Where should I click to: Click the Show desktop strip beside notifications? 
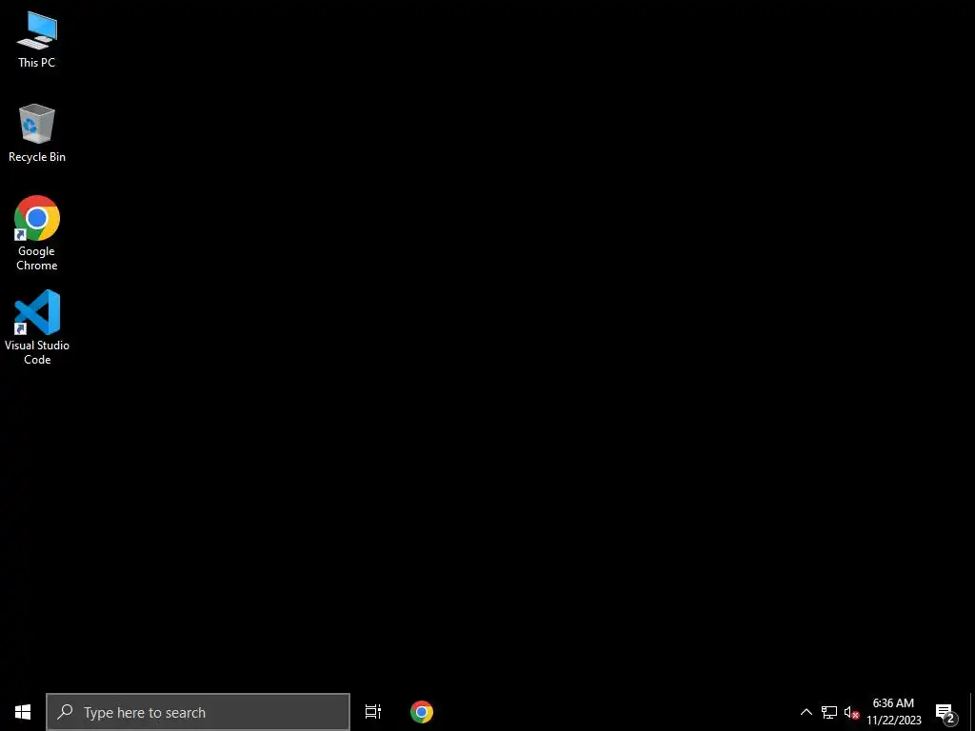click(972, 712)
